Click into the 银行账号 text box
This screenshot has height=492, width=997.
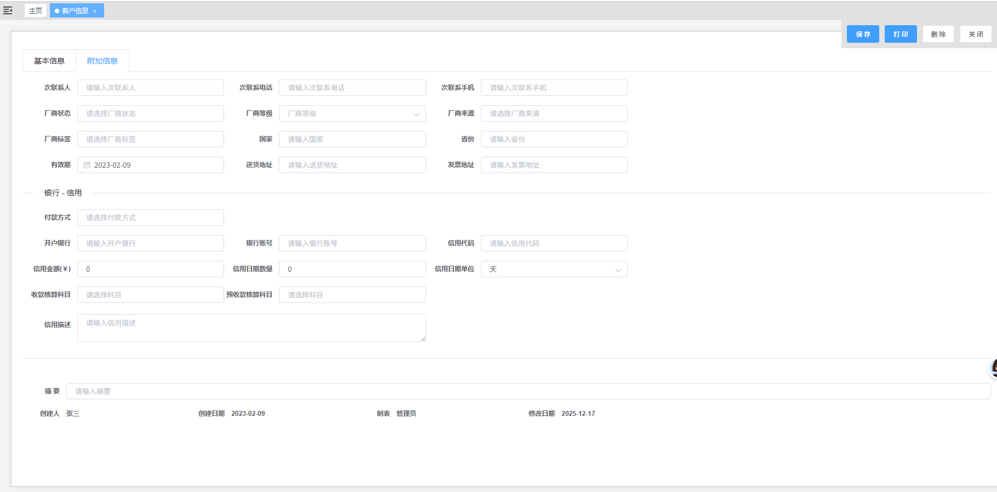352,243
